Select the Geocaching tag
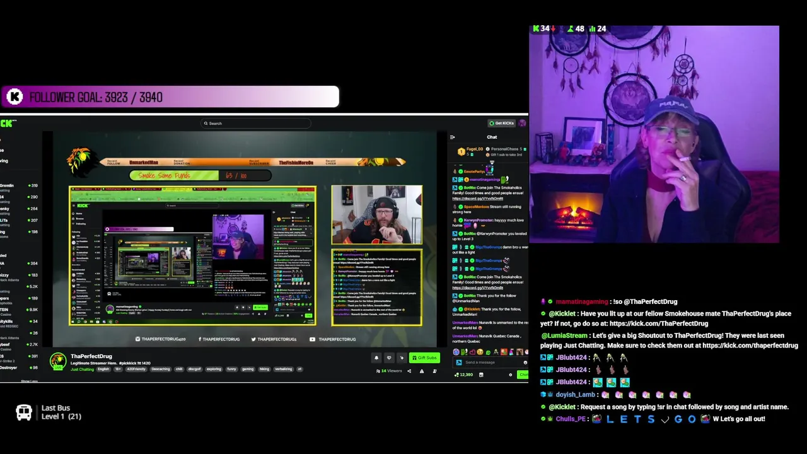Screen dimensions: 807x454 coord(160,369)
